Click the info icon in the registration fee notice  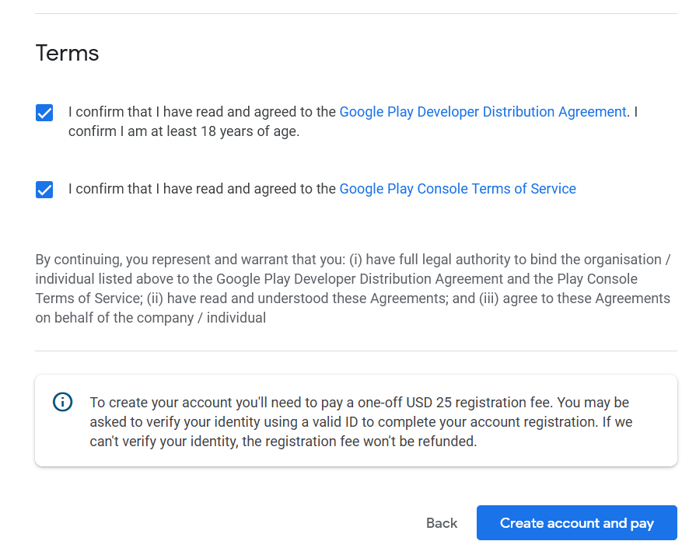[x=62, y=402]
